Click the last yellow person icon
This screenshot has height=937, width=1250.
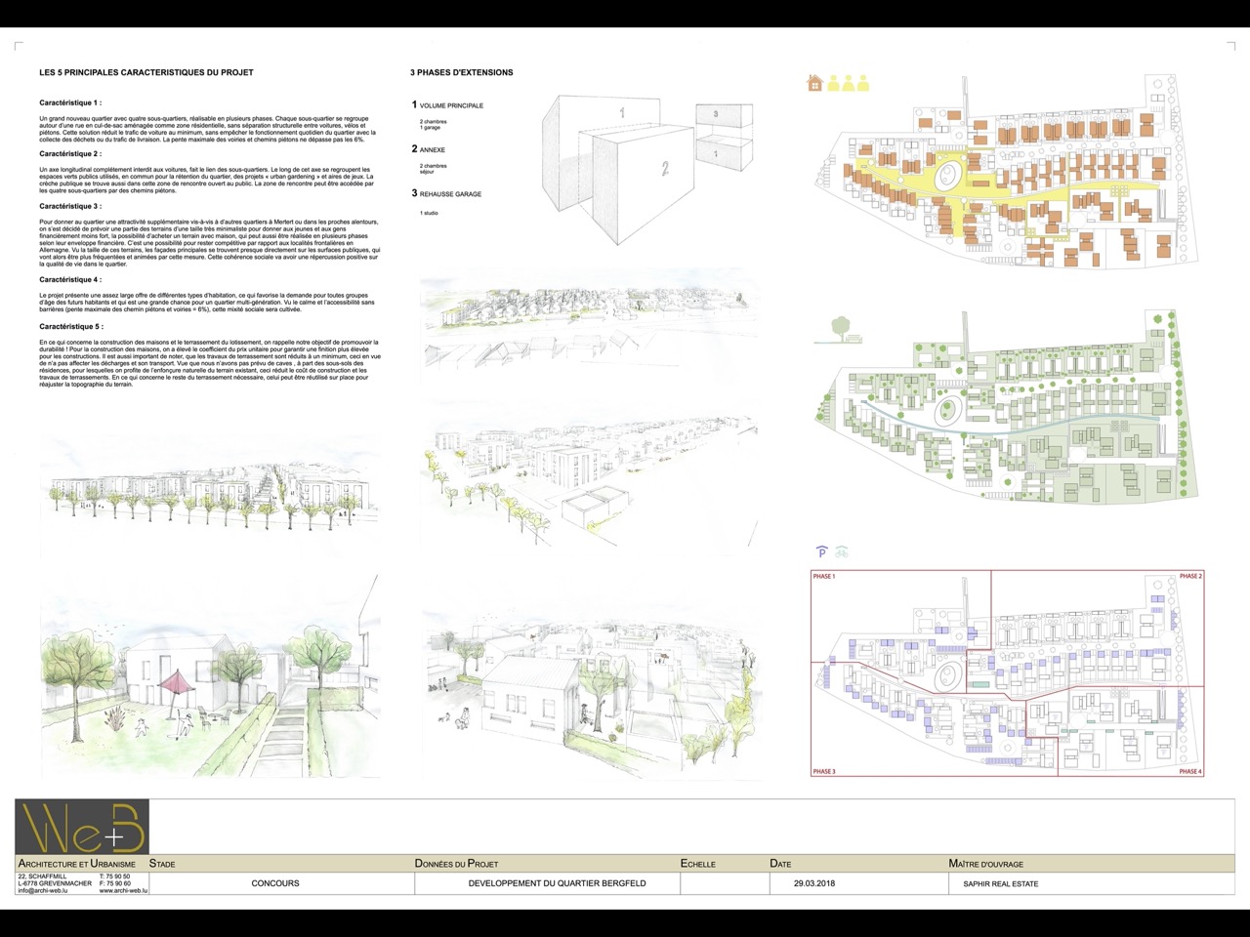click(x=864, y=84)
